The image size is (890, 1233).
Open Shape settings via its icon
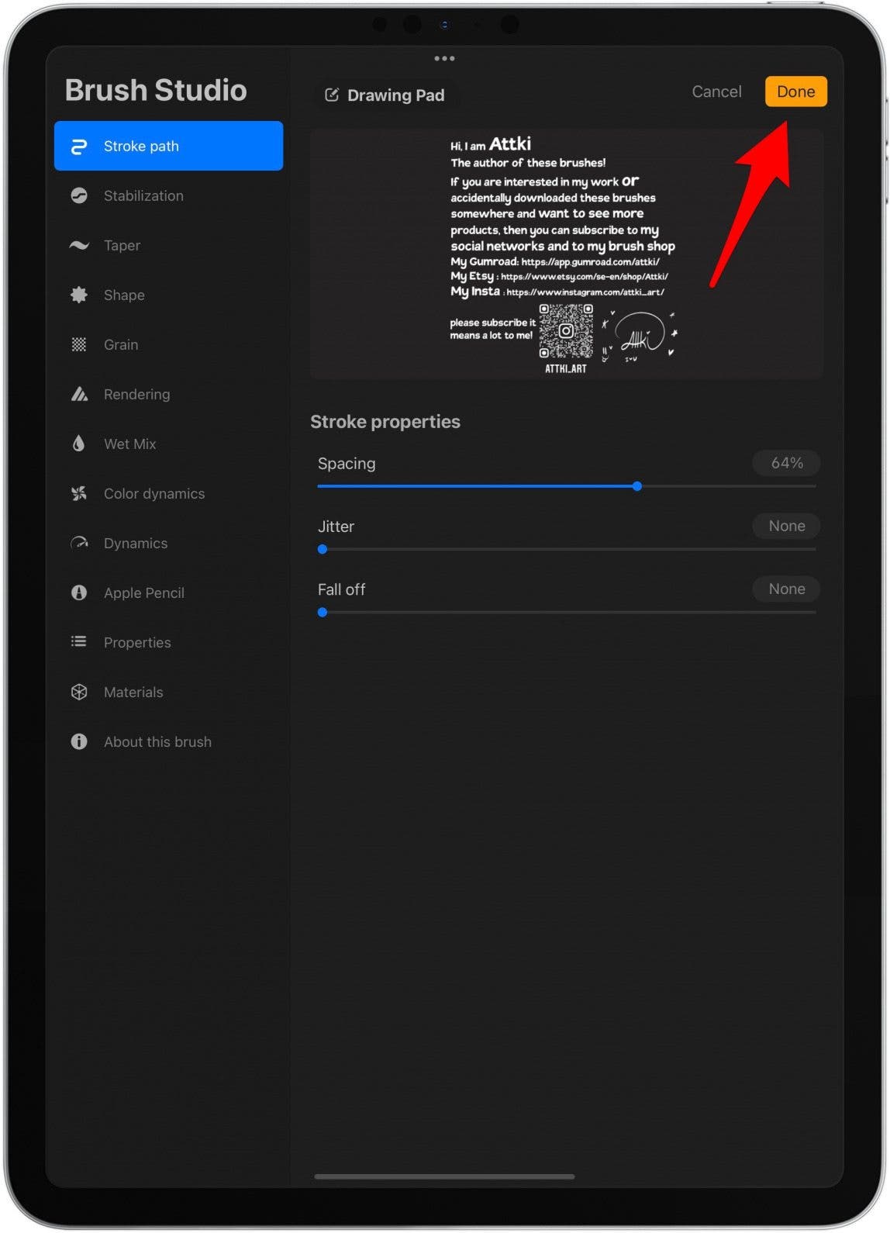pyautogui.click(x=79, y=295)
